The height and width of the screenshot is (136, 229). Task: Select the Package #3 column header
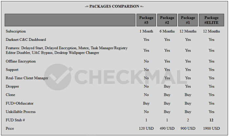click(x=146, y=20)
